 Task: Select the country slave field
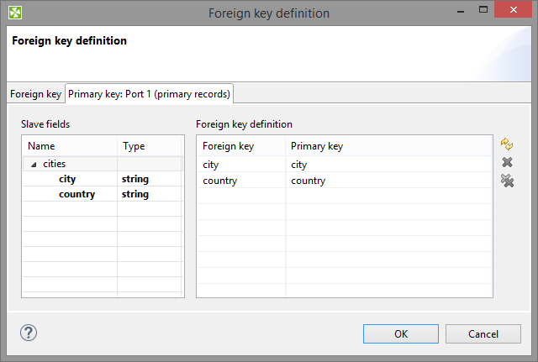76,194
